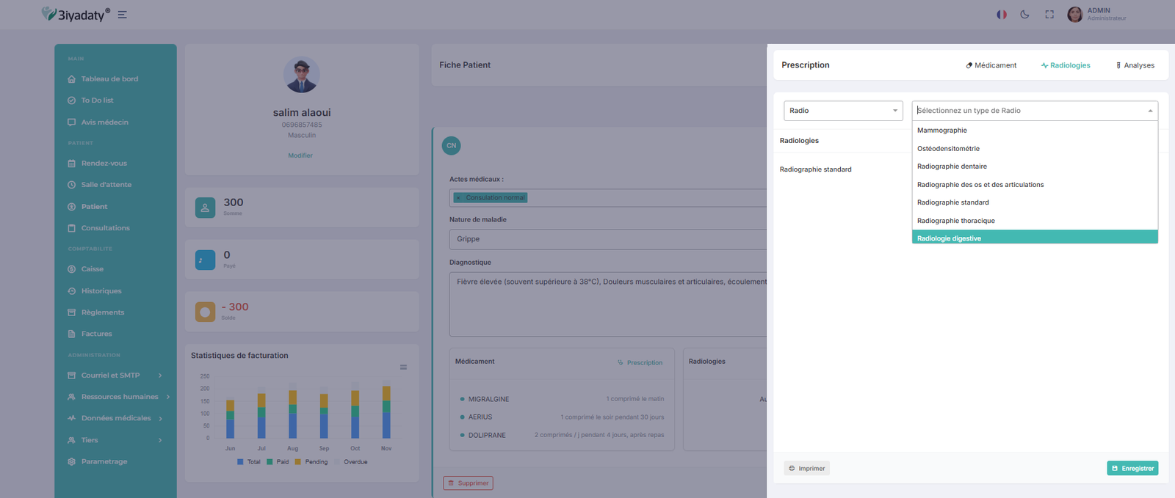1175x498 pixels.
Task: Choose Mammographie option in dropdown list
Action: pos(941,131)
